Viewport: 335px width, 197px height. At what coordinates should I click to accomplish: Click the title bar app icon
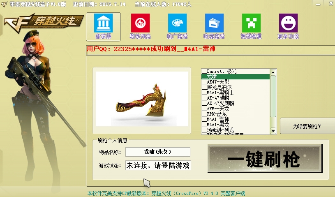pyautogui.click(x=4, y=4)
